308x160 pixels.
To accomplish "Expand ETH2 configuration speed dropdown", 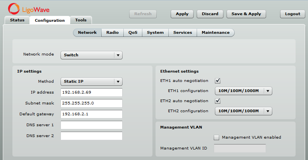I will (244, 111).
